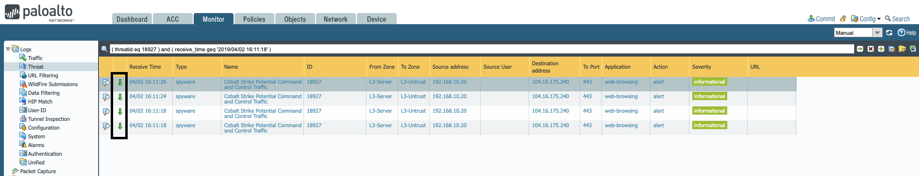Open the Policies tab
This screenshot has width=919, height=176.
point(254,19)
